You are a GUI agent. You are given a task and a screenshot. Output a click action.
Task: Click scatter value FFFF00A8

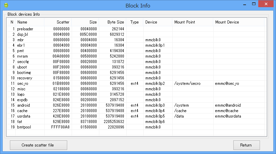[60, 127]
